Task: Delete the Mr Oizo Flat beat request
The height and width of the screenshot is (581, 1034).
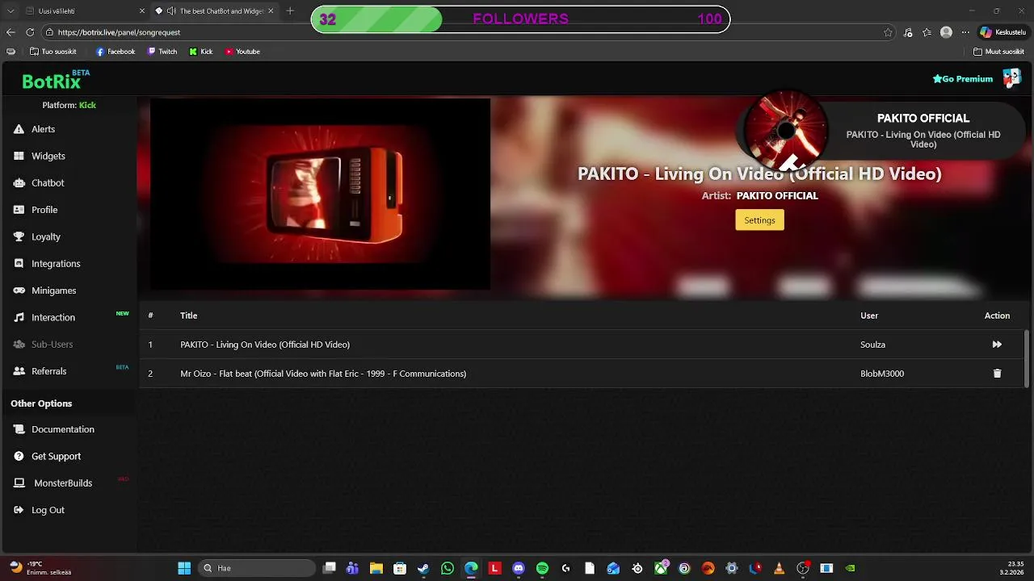Action: 997,374
